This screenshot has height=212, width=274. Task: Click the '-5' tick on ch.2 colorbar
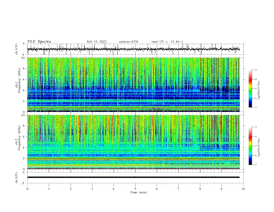tap(255, 146)
